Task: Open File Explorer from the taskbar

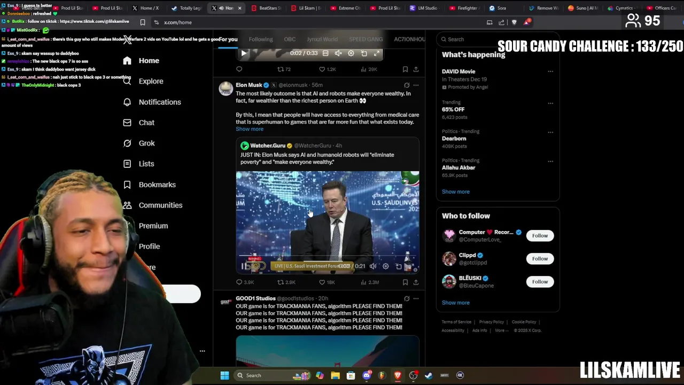Action: (335, 375)
